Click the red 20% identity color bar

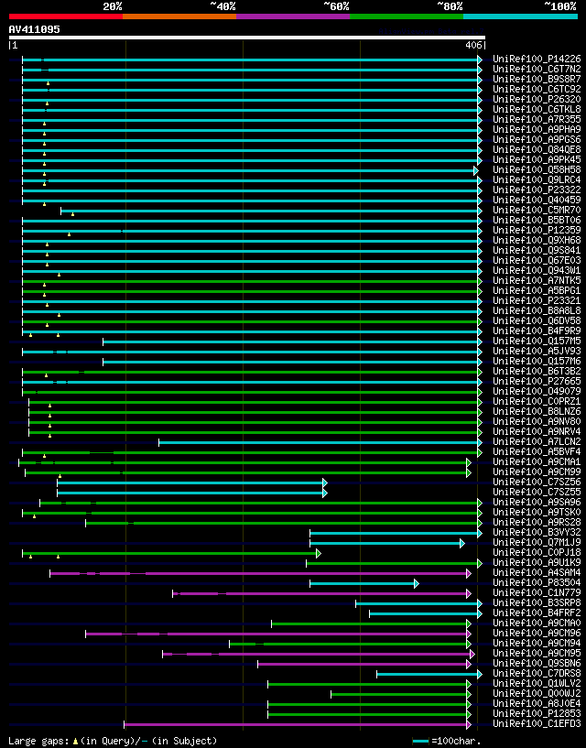point(66,16)
